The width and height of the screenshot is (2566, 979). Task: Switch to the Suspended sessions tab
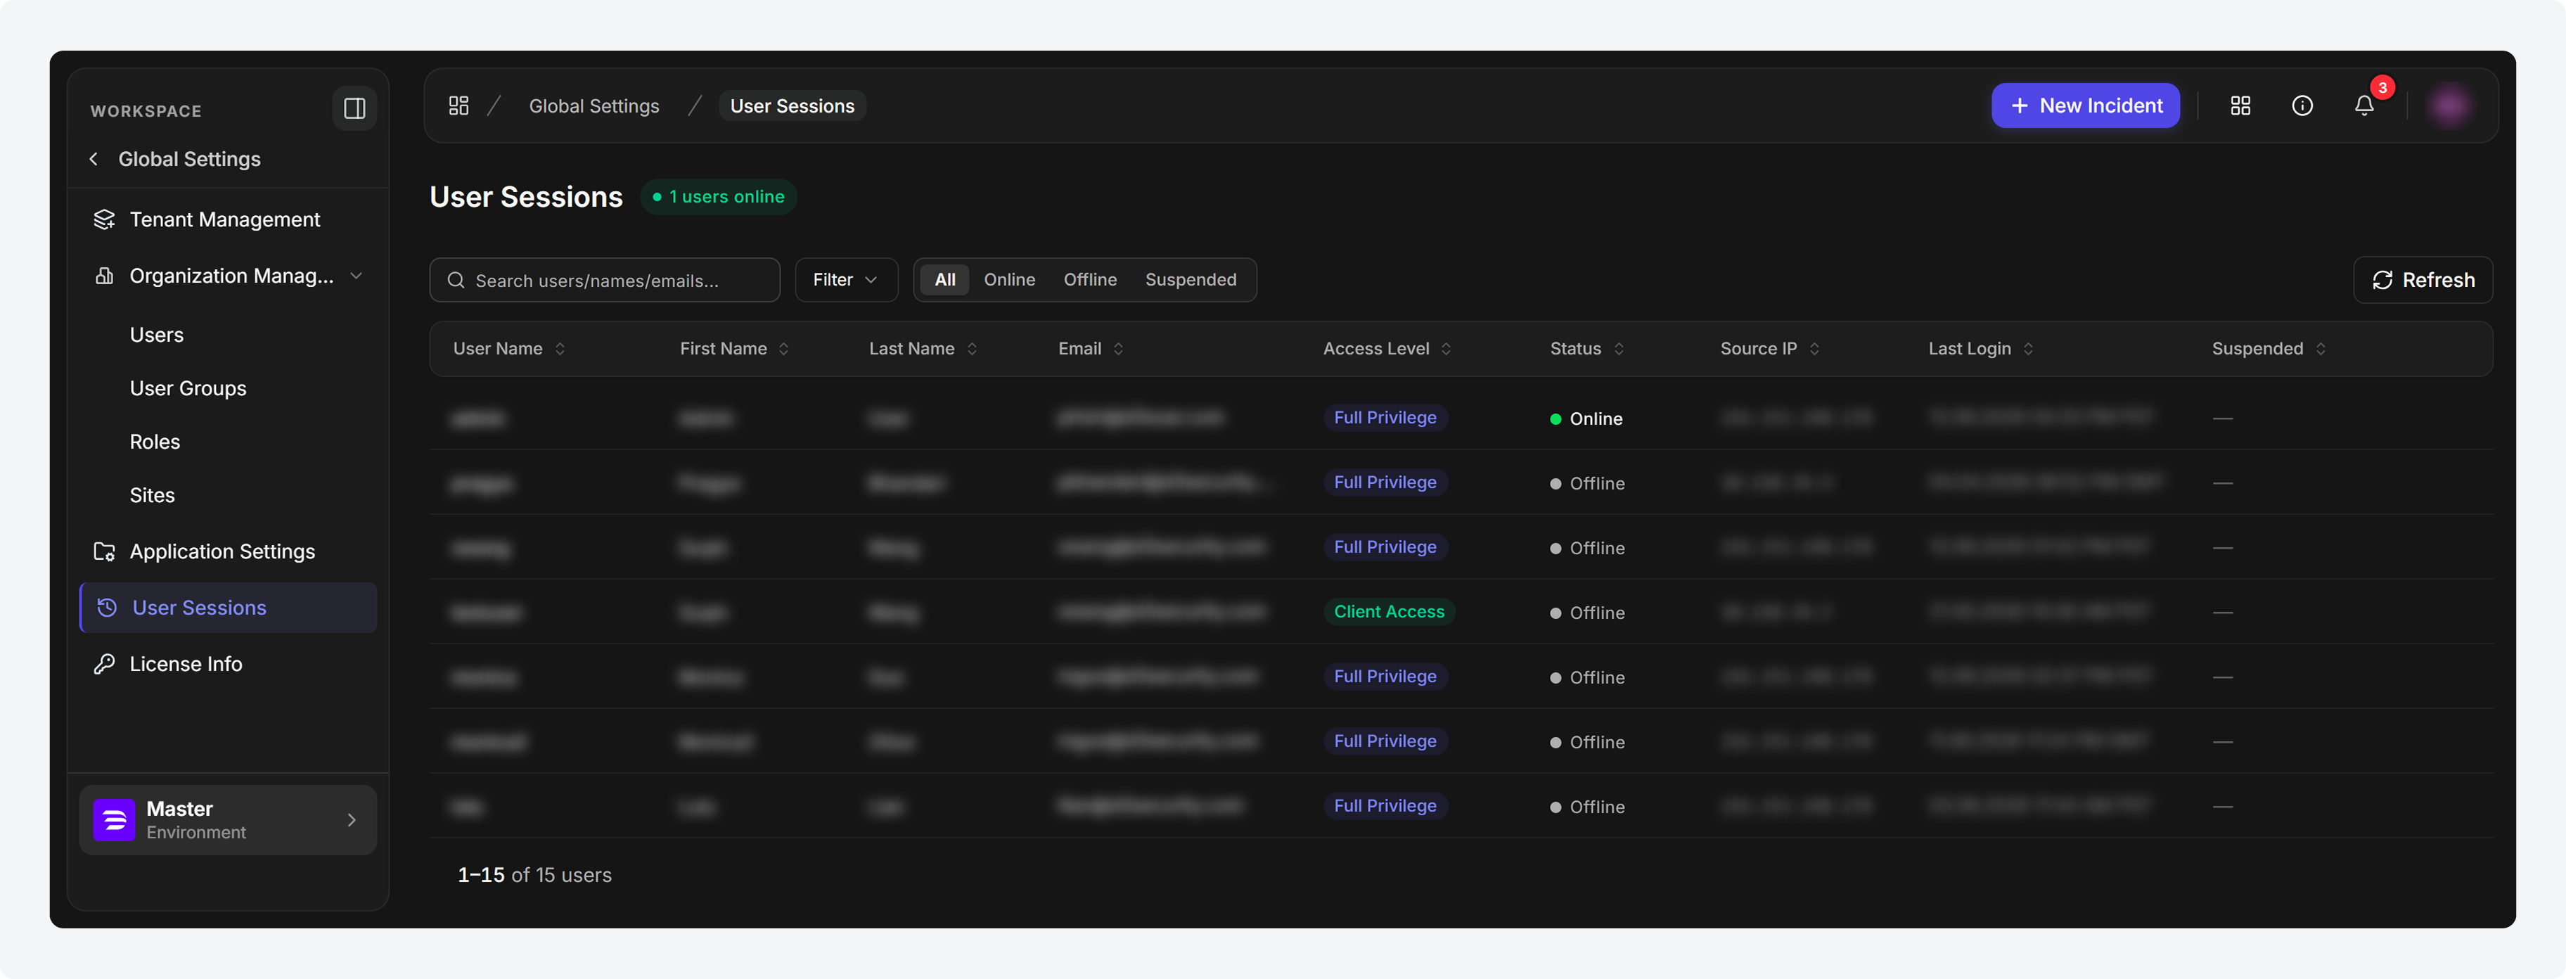click(x=1191, y=280)
